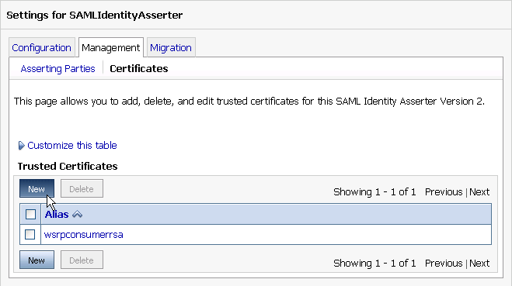Open the wsrpconsumerrsa certificate link

tap(84, 235)
